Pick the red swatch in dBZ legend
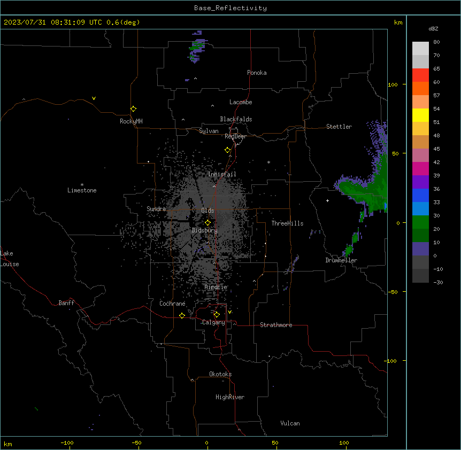Screen dimensions: 461x450 tap(420, 75)
